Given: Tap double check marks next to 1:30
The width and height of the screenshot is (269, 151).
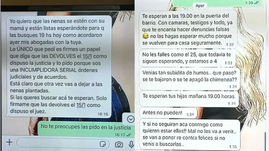Looking at the screenshot, I should click(x=256, y=3).
